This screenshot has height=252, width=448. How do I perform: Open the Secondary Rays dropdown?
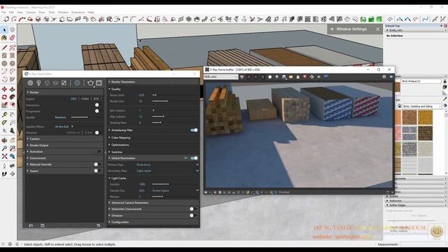(x=167, y=171)
